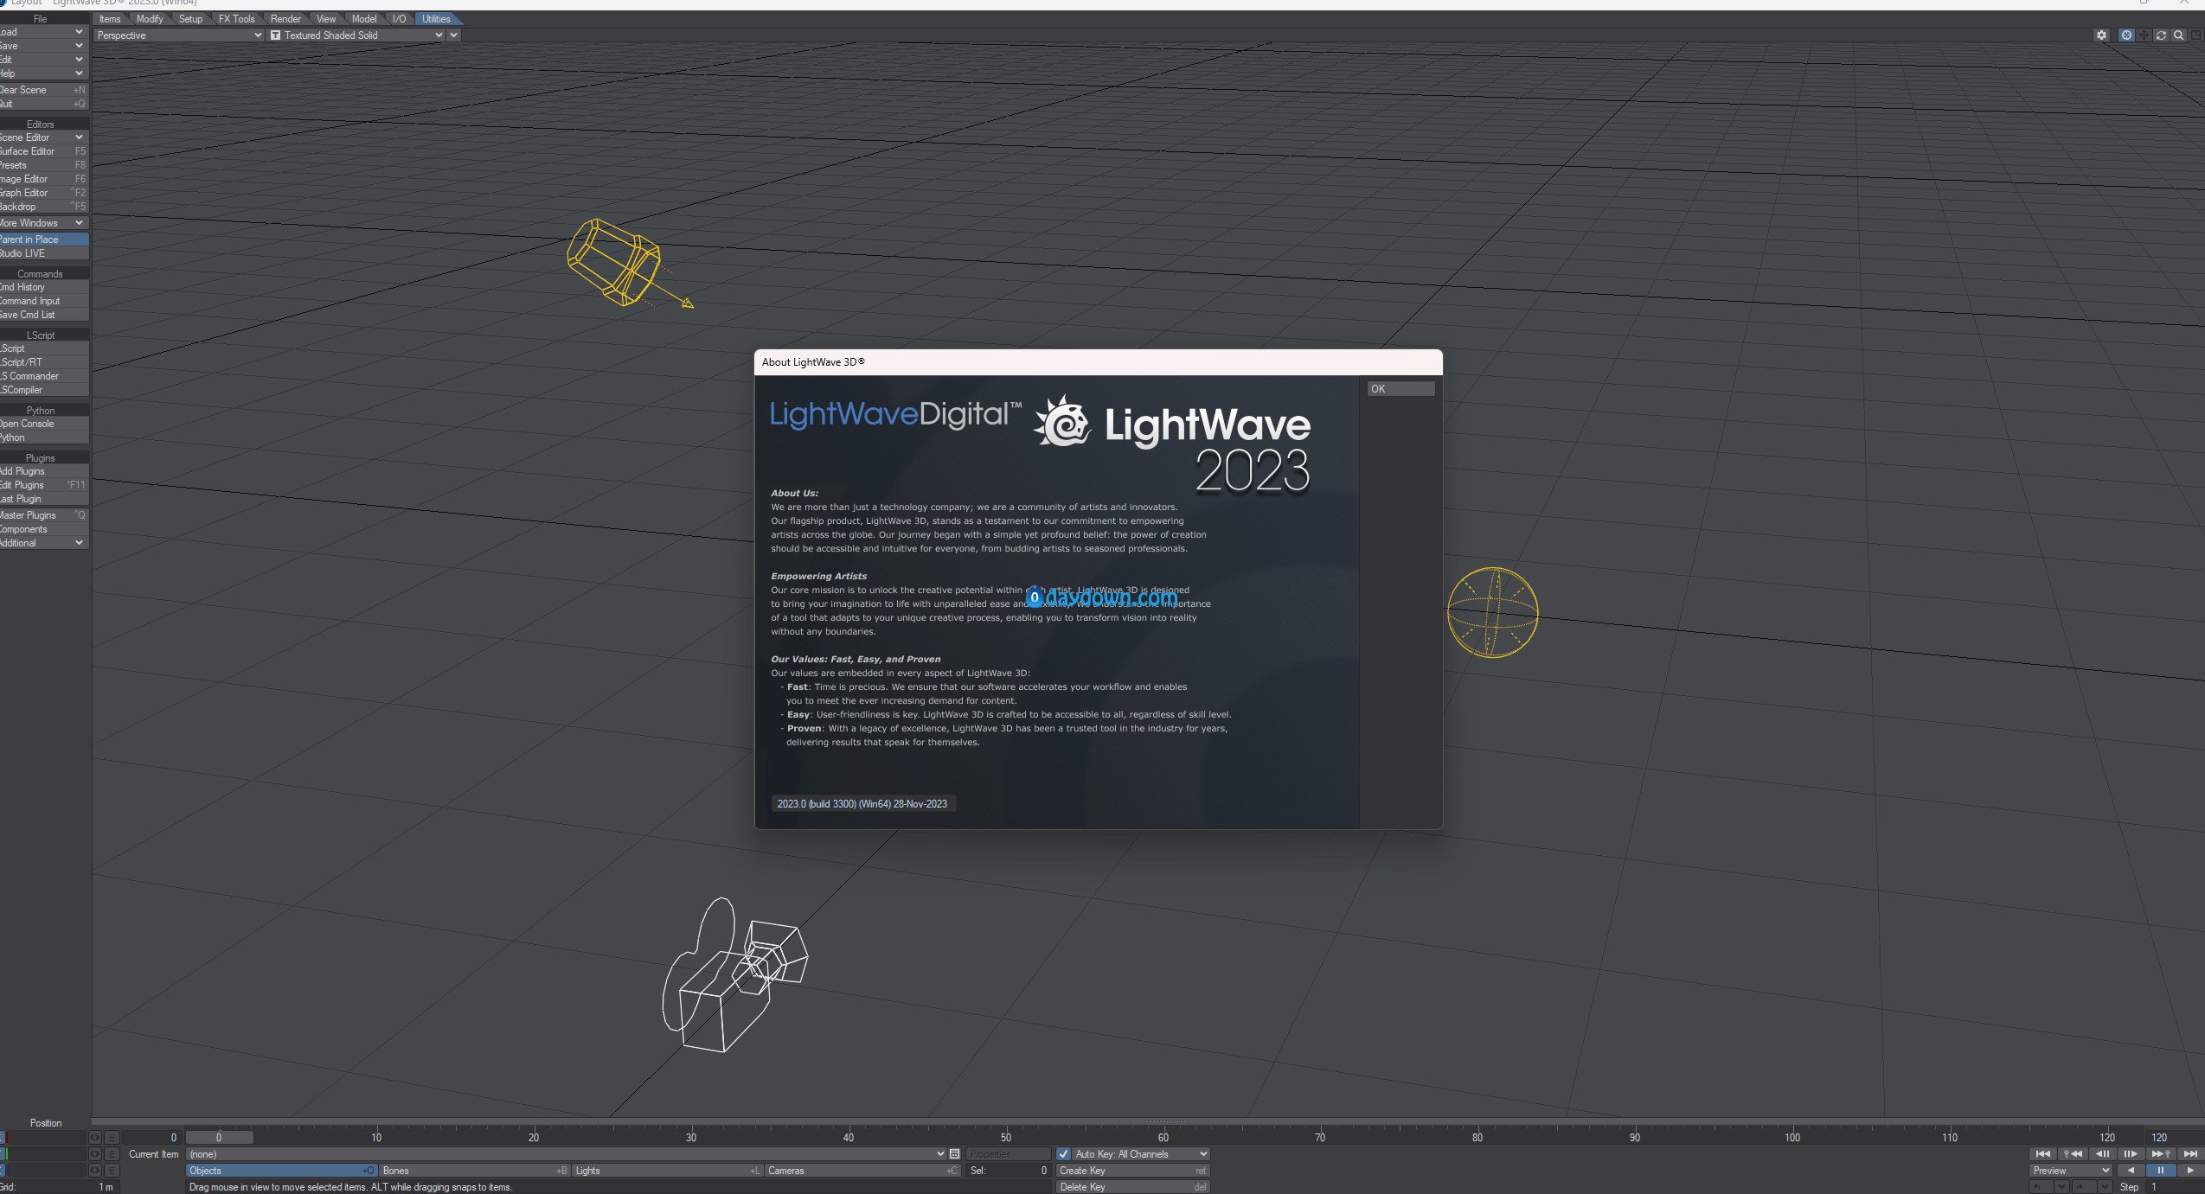Click middle channel keyframe arrows icon

(95, 1154)
